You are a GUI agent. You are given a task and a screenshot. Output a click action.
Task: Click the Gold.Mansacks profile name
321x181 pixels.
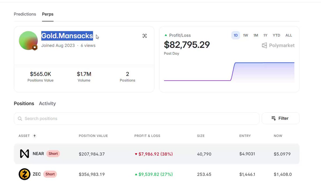pos(67,36)
